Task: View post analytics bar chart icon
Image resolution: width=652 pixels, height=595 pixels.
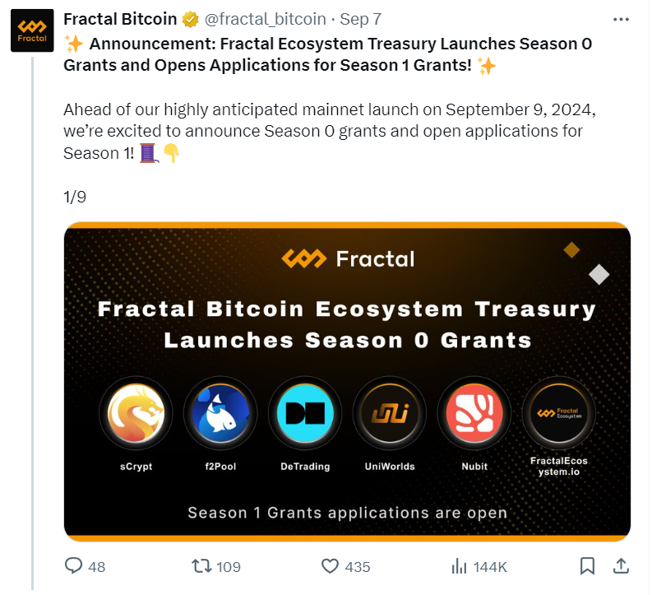Action: (460, 566)
